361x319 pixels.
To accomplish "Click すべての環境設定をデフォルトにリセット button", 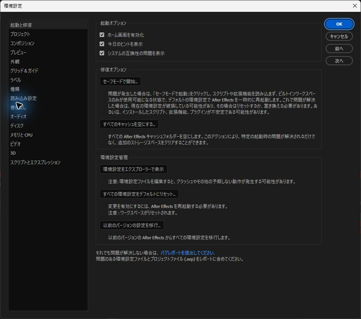I will click(x=139, y=194).
